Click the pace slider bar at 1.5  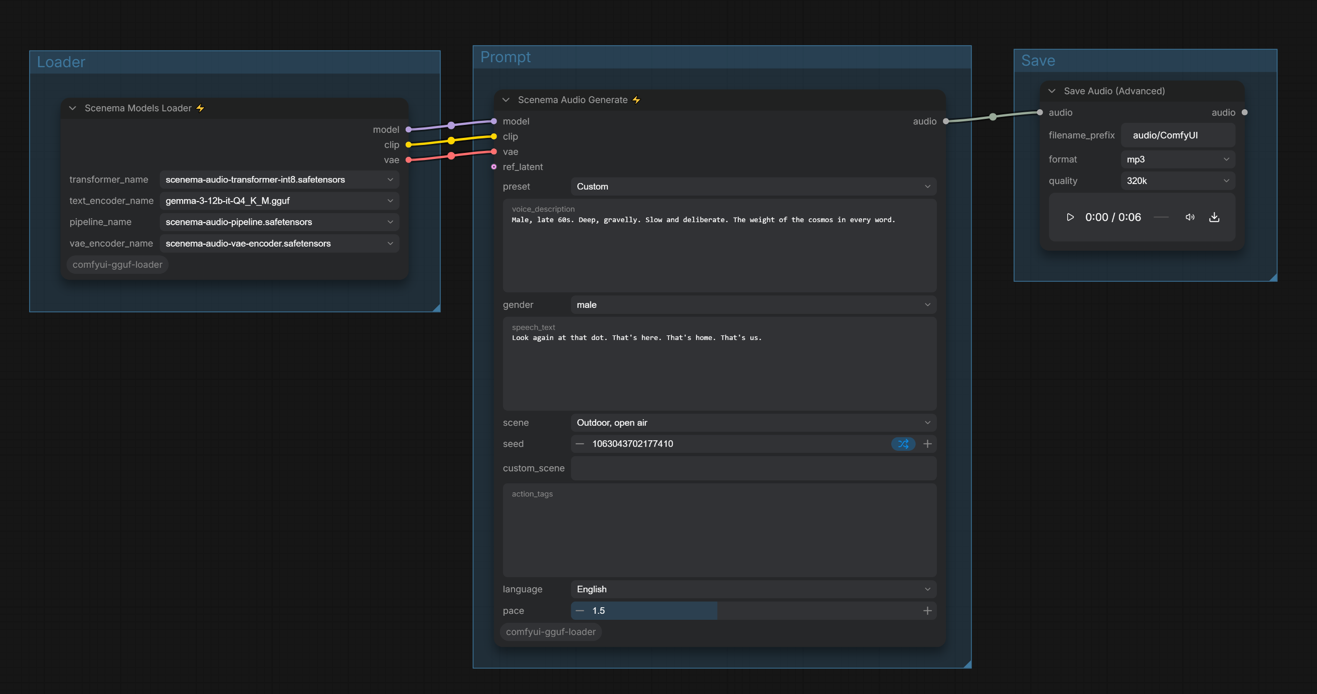pos(753,611)
